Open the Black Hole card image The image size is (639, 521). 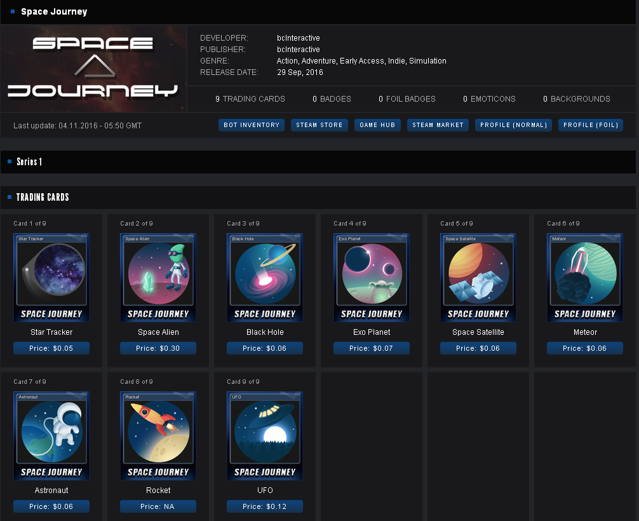(265, 278)
